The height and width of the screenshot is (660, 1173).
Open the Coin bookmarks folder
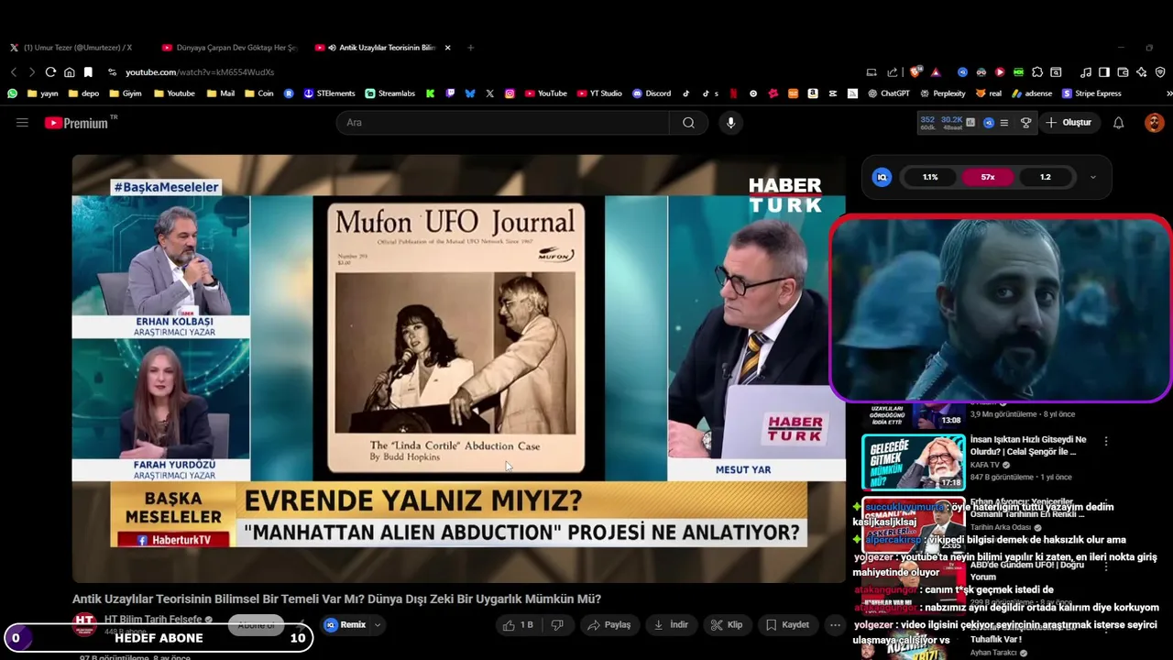point(258,93)
